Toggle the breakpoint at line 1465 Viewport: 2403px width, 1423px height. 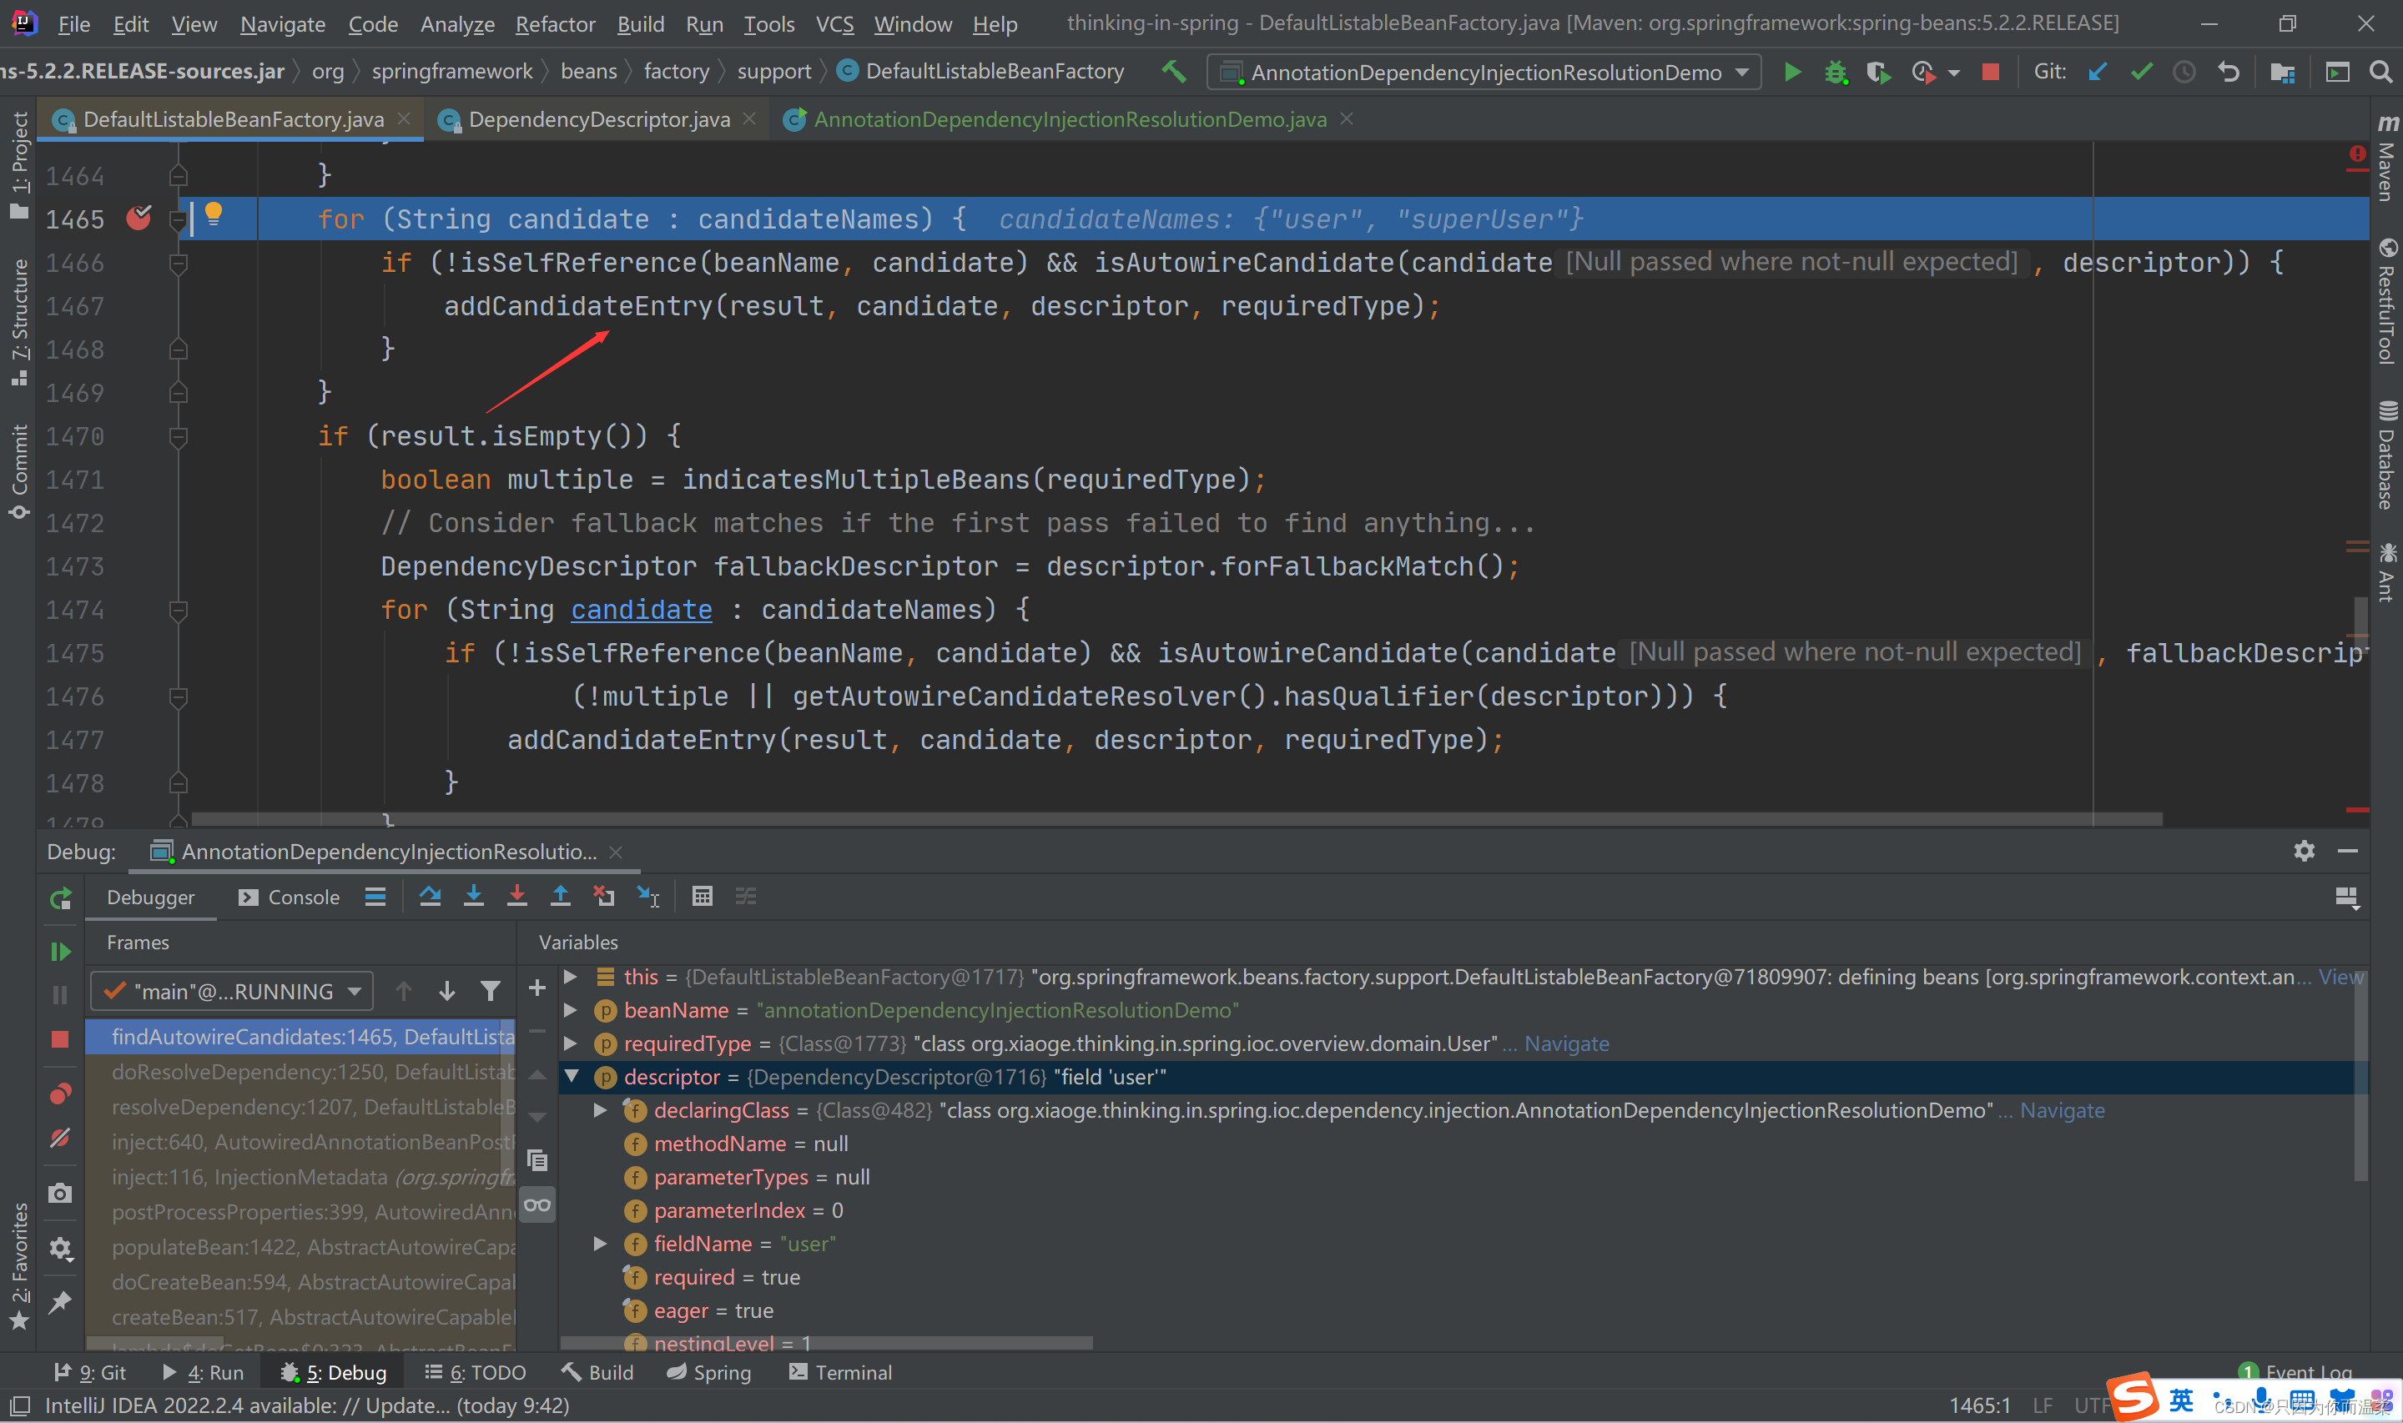[x=139, y=219]
